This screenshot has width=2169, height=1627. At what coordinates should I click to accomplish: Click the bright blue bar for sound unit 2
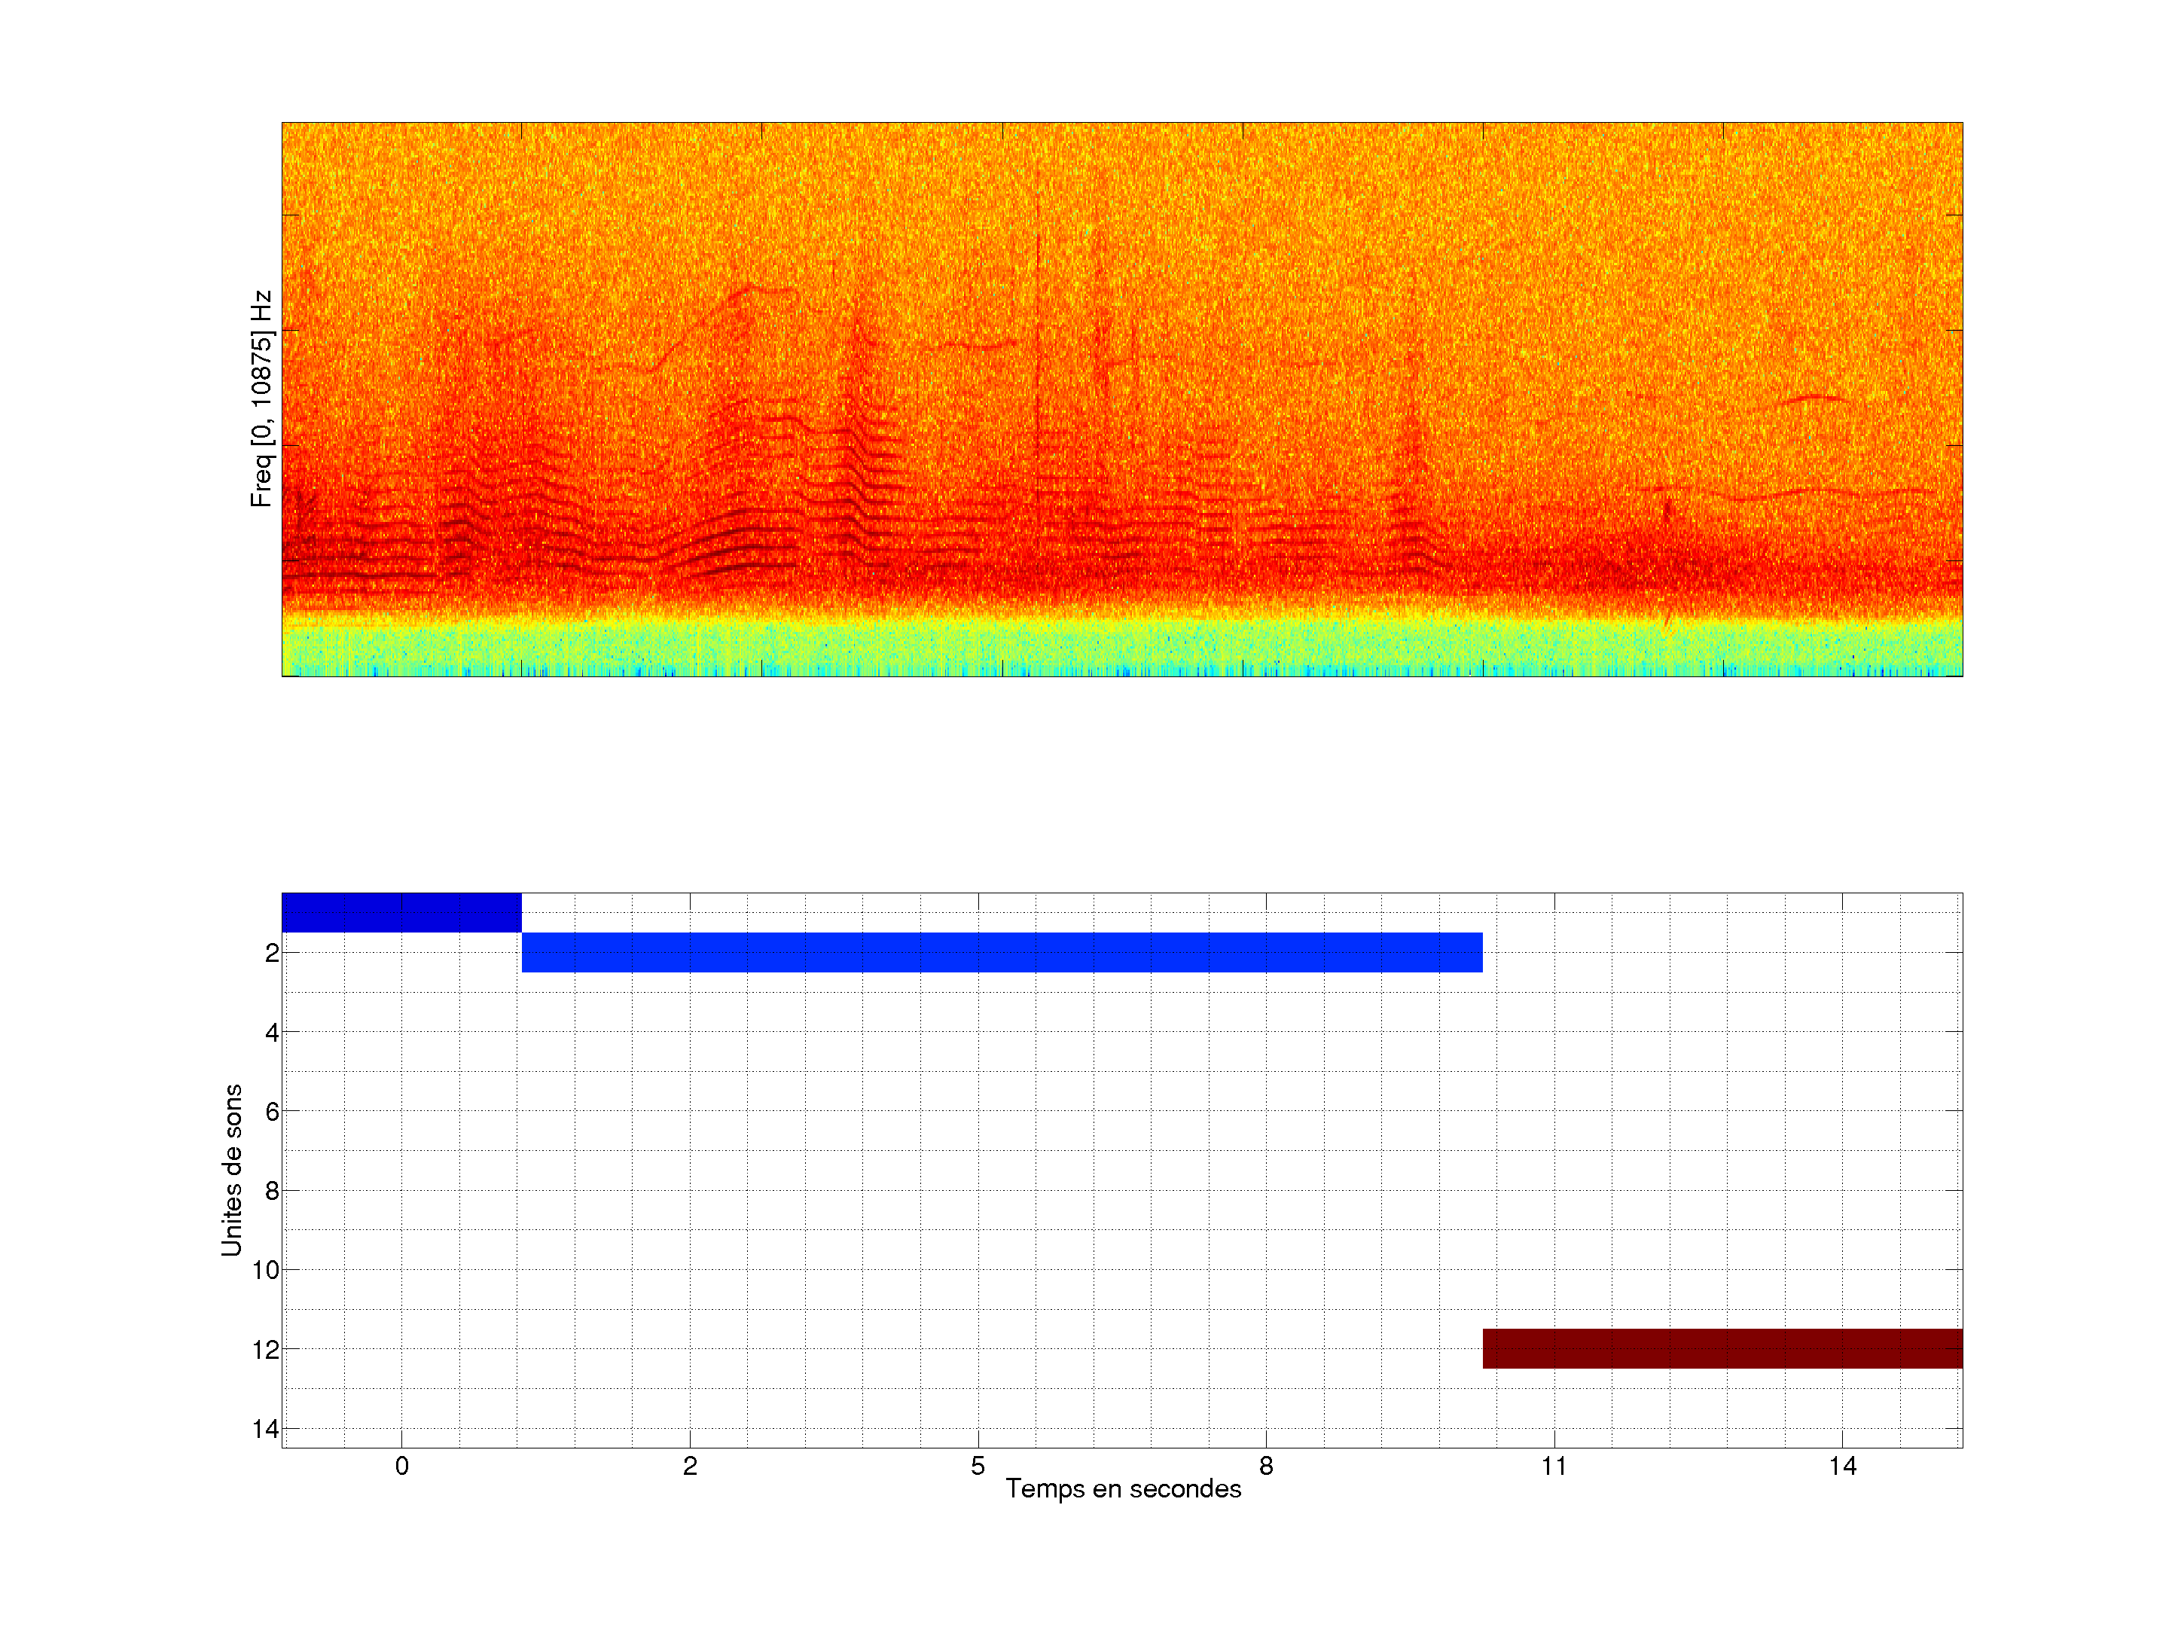(1001, 952)
